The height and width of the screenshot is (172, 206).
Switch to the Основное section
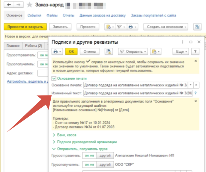tap(14, 15)
